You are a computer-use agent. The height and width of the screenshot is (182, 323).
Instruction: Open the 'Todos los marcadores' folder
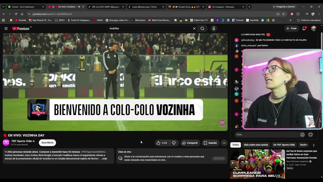[309, 20]
